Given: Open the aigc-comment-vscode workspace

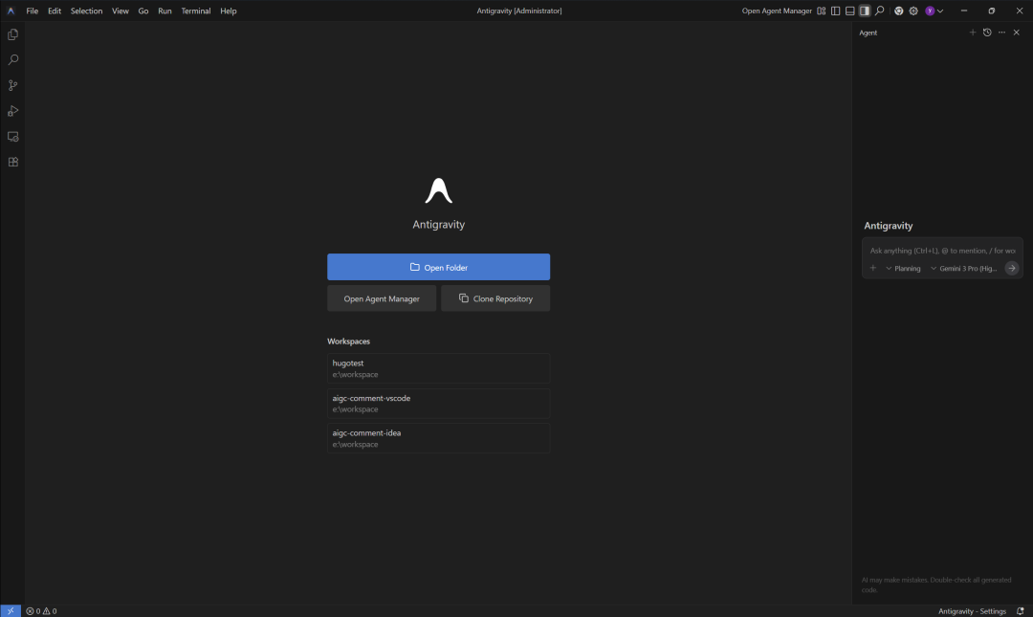Looking at the screenshot, I should tap(438, 404).
